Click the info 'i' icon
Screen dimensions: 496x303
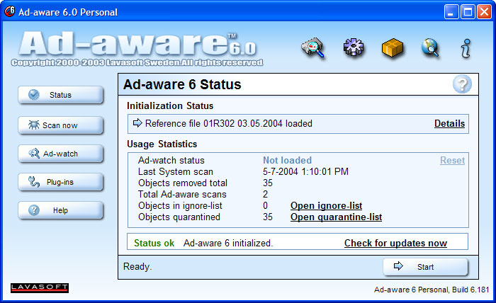[466, 48]
